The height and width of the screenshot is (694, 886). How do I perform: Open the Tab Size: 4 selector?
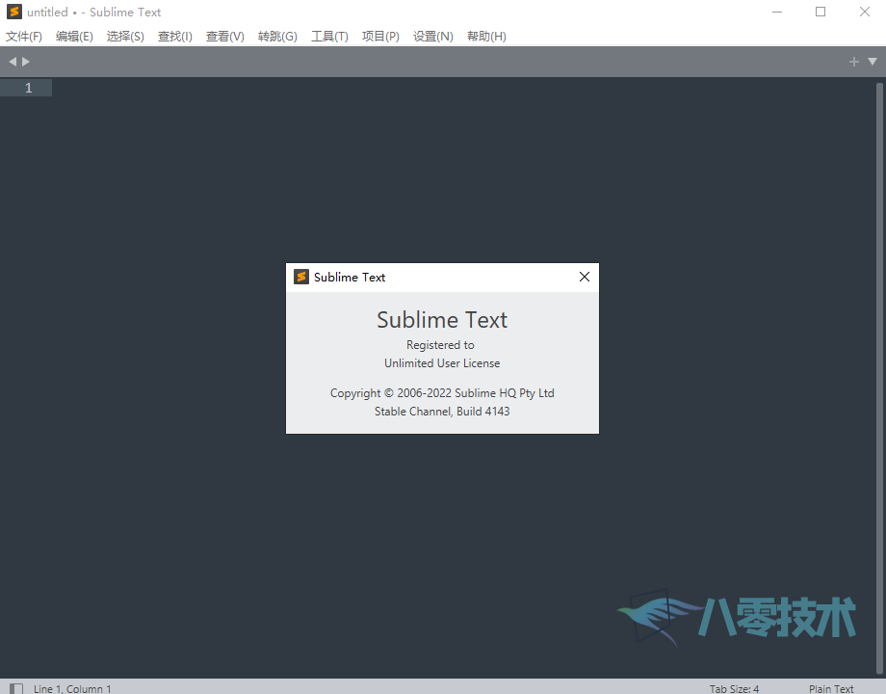pos(734,688)
